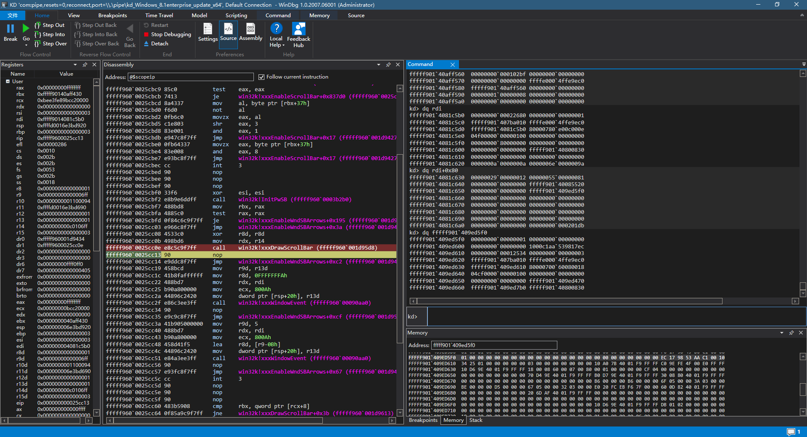807x437 pixels.
Task: Click rip register value
Action: click(x=60, y=138)
